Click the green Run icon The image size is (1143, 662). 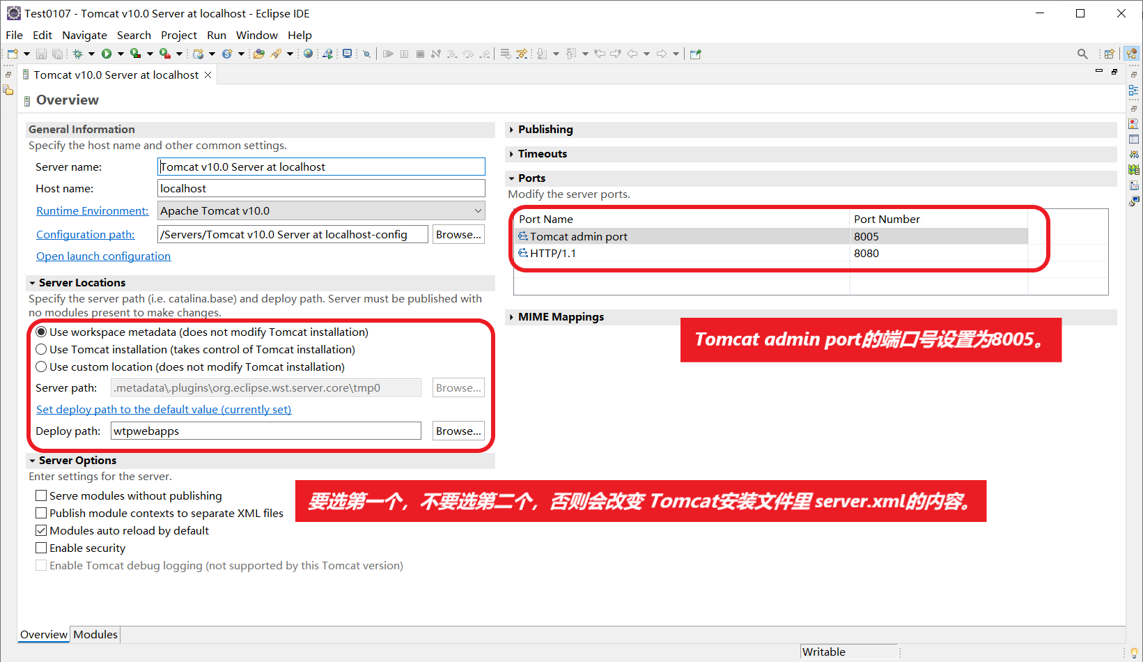pyautogui.click(x=107, y=54)
